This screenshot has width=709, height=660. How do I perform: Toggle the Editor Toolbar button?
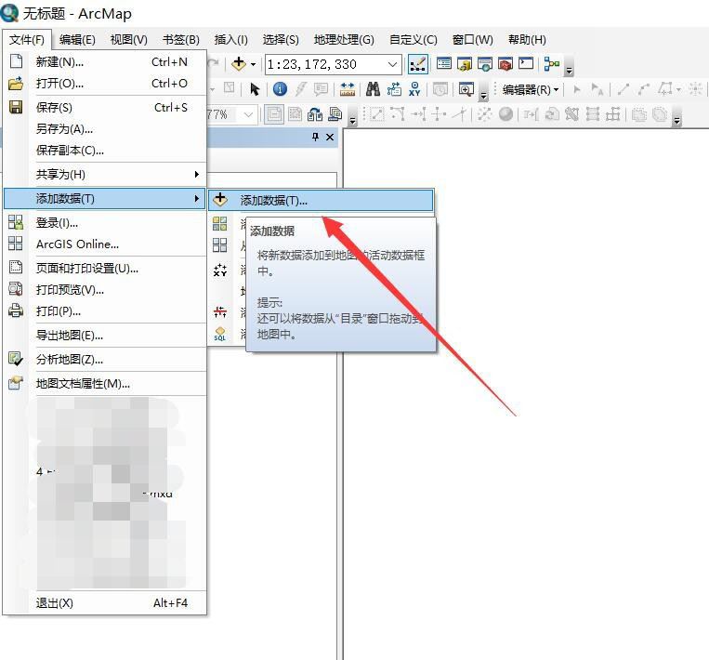[x=417, y=64]
